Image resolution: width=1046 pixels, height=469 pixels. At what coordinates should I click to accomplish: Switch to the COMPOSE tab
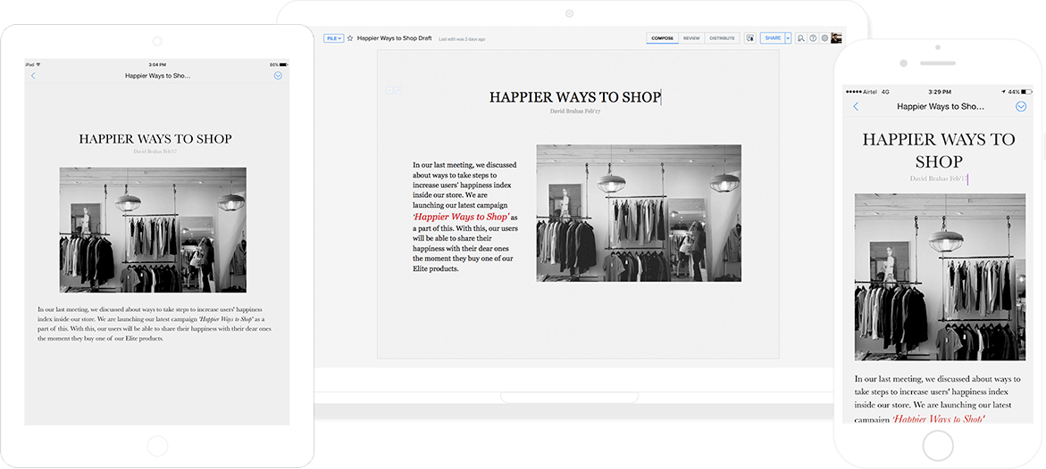(662, 38)
